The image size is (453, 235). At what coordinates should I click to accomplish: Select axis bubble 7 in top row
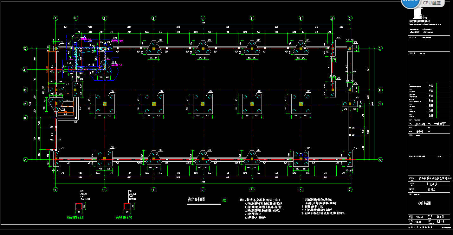[x=350, y=18]
